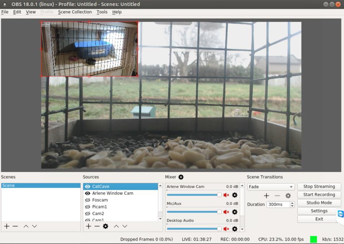Show the Foscam source using its eye icon
The image size is (344, 244).
pos(87,200)
